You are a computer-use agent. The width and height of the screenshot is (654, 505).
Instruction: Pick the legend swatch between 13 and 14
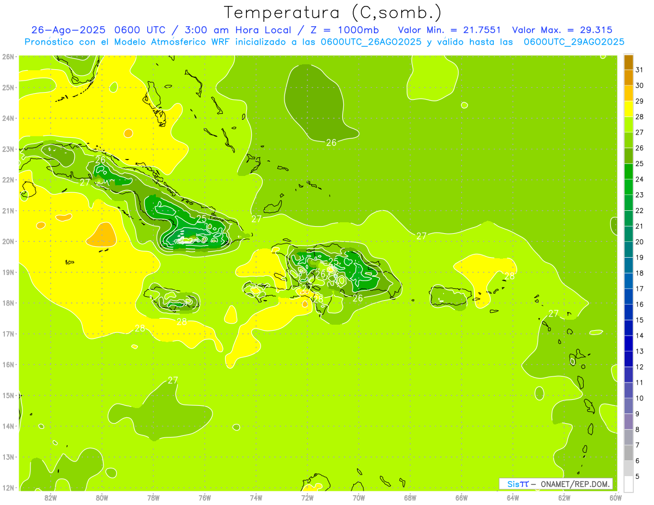point(628,343)
